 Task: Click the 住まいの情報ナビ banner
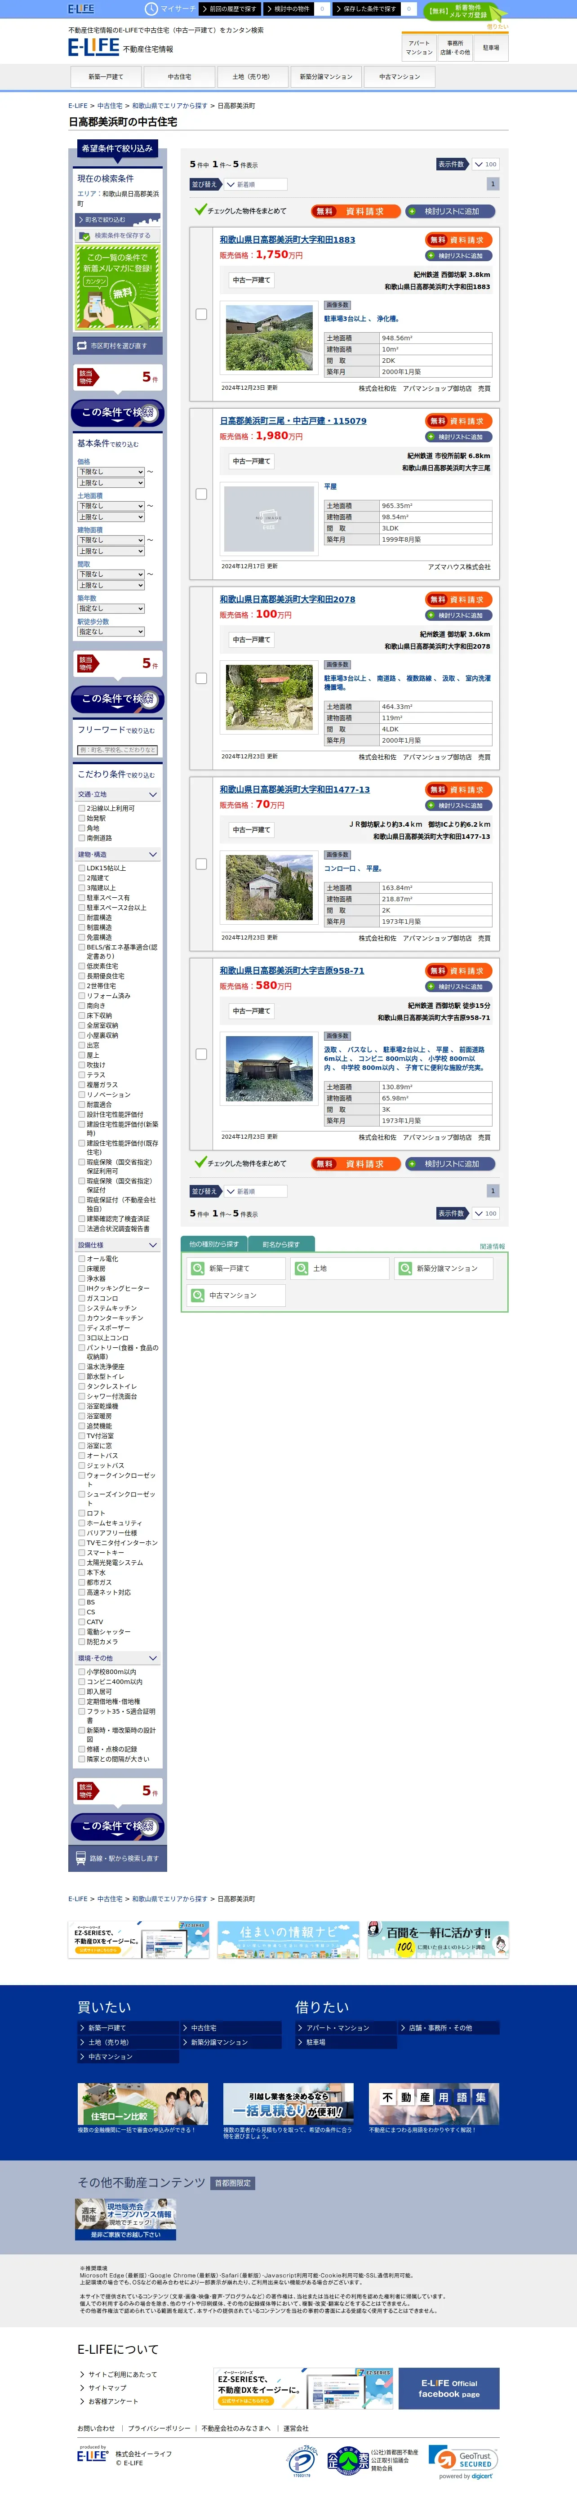(288, 1939)
